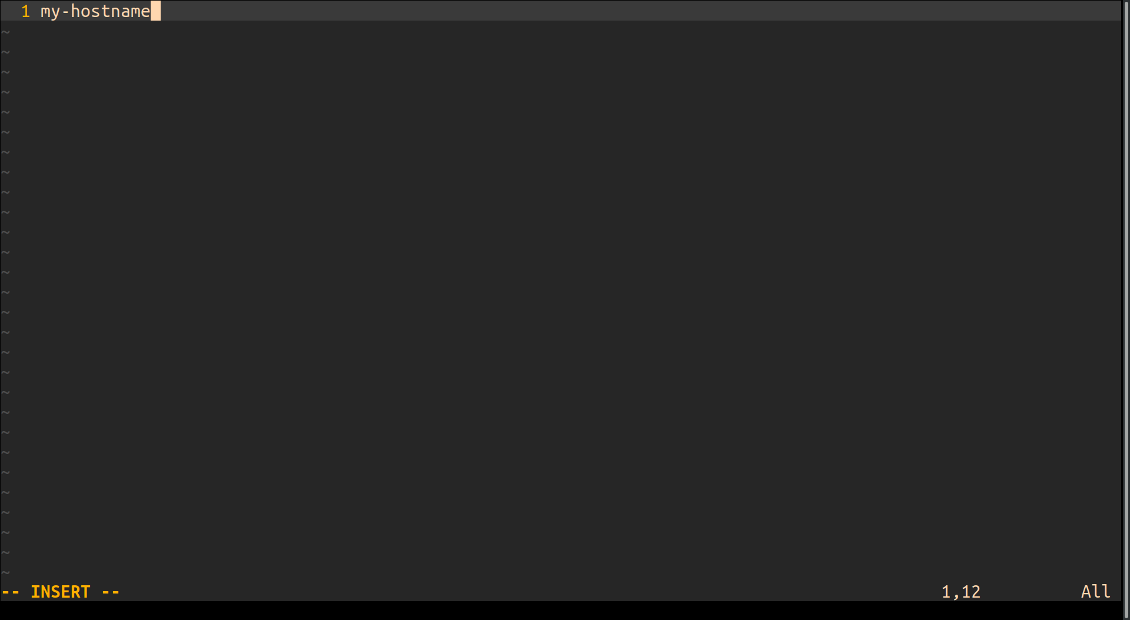Screen dimensions: 1130x620
Task: Click the second tilde marker in left column
Action: pos(5,52)
